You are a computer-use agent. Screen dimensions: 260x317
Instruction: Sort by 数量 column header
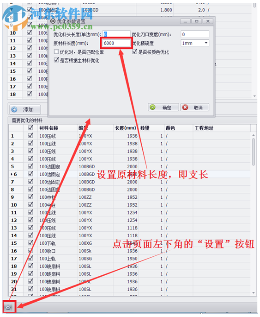pyautogui.click(x=151, y=128)
